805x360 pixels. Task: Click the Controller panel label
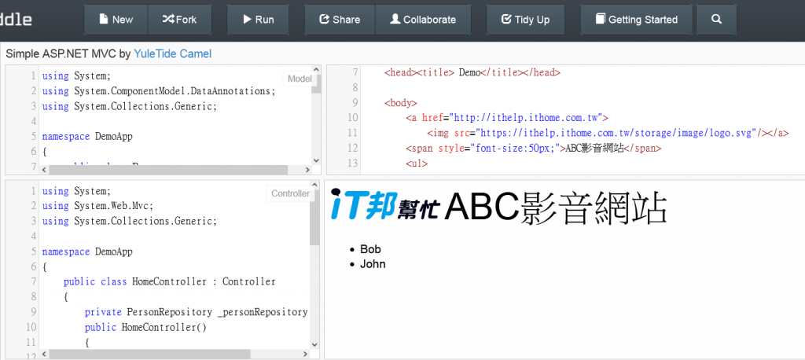(291, 193)
